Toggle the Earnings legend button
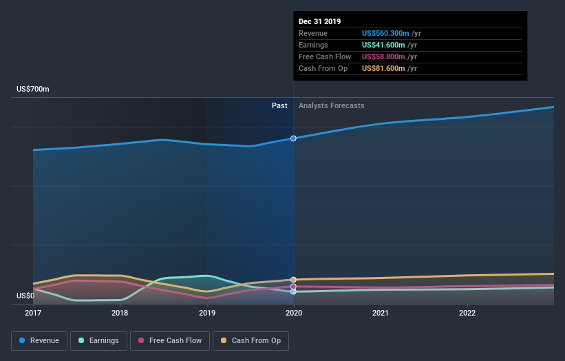The height and width of the screenshot is (361, 565). click(x=98, y=341)
